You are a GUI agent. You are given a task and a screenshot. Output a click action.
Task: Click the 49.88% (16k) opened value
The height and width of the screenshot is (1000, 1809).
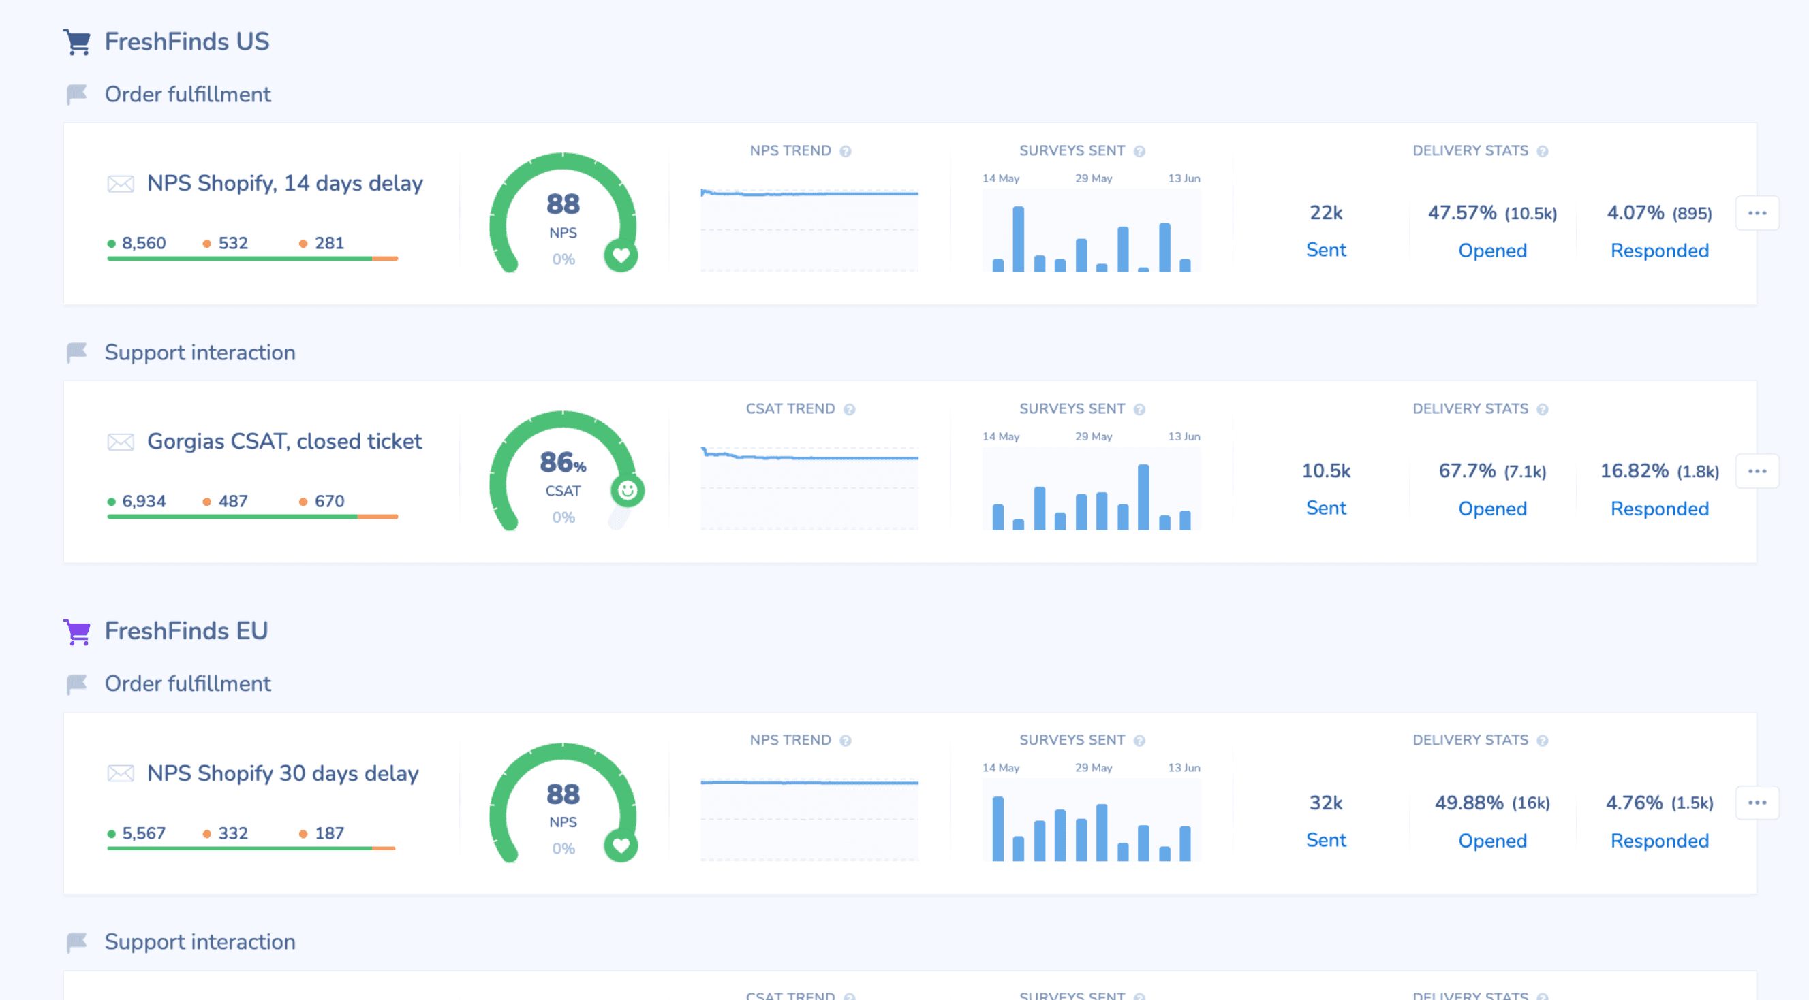pos(1492,803)
